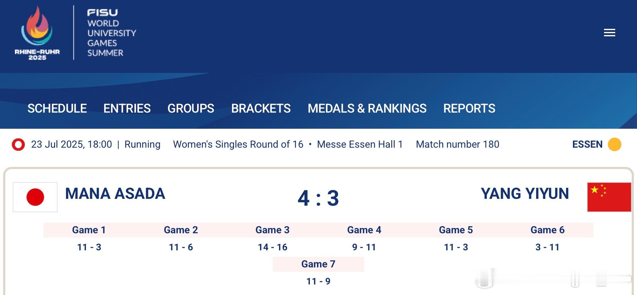
Task: Click the FISU World University Games text logo
Action: [x=111, y=33]
